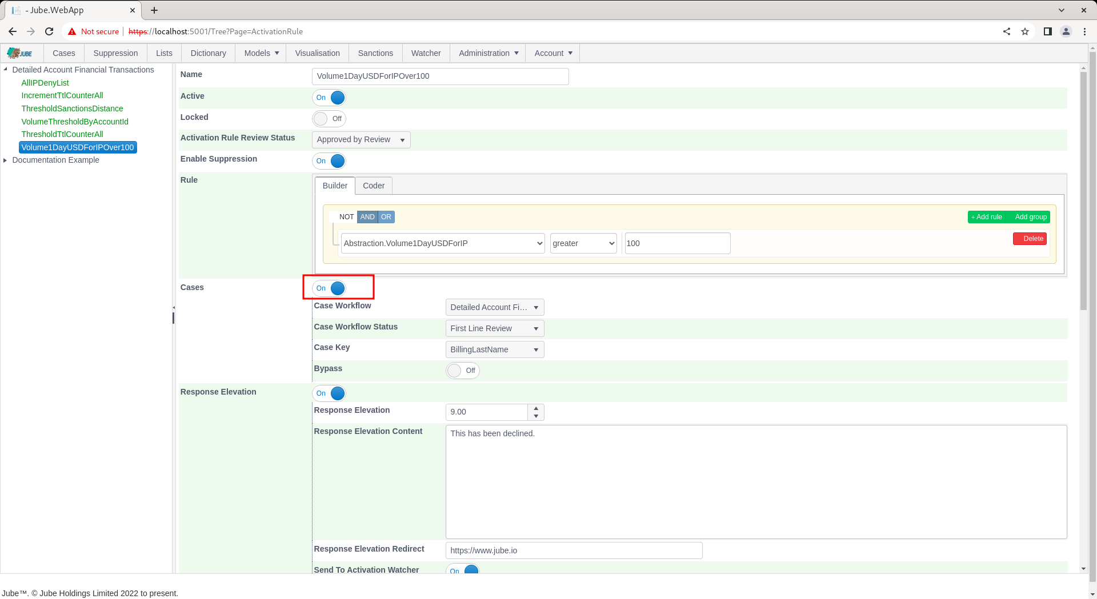The image size is (1097, 599).
Task: Click the Name input field
Action: click(441, 77)
